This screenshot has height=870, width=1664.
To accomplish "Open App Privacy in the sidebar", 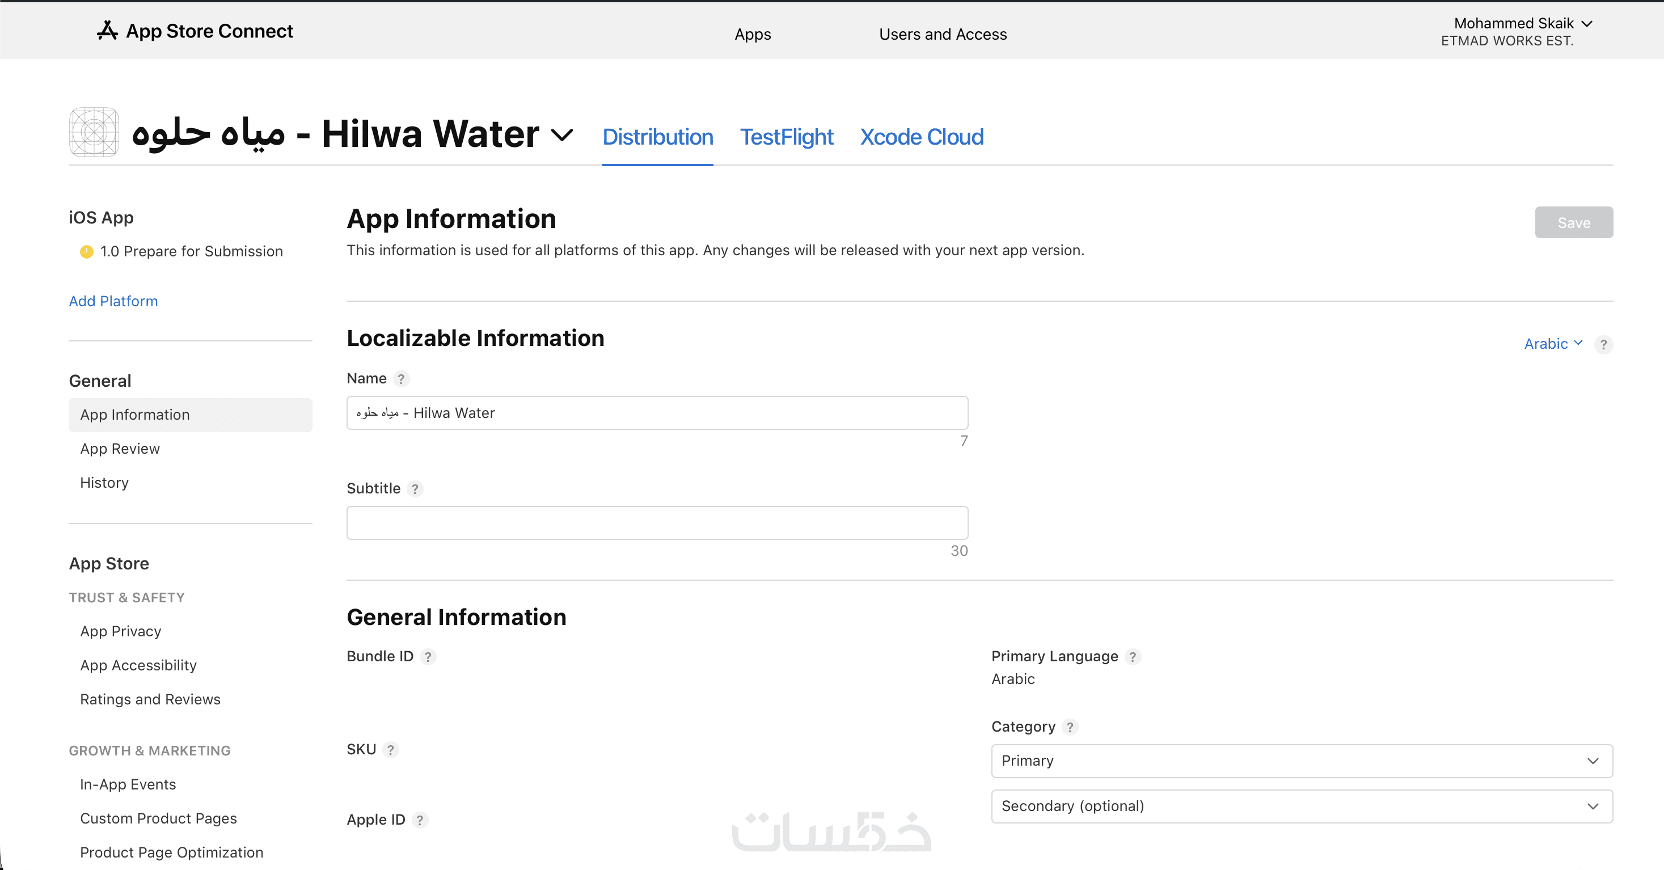I will (x=120, y=632).
